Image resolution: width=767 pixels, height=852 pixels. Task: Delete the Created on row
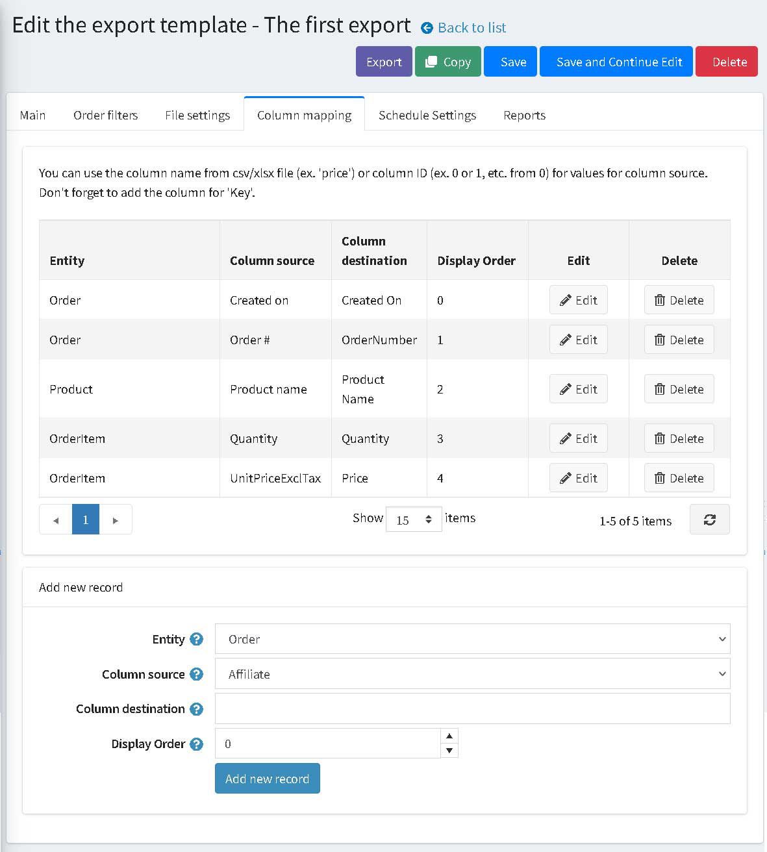click(679, 300)
